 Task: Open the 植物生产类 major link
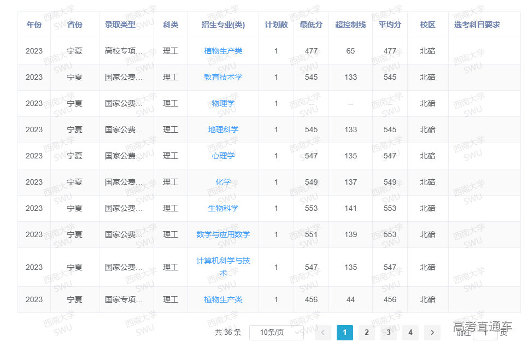click(x=223, y=51)
